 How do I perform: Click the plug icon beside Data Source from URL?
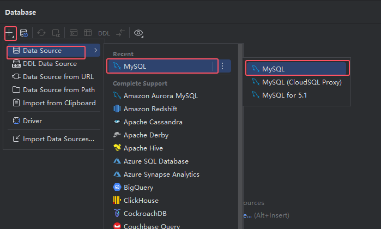pos(16,76)
